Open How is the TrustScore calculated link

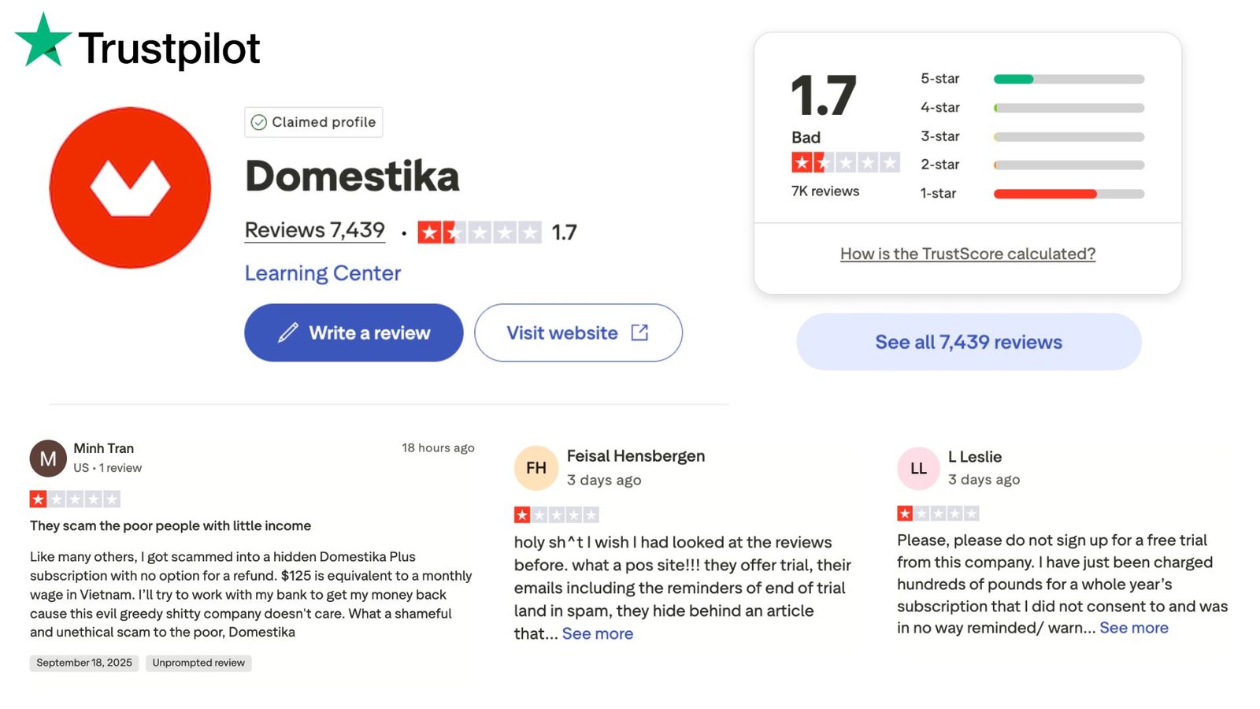click(x=967, y=254)
